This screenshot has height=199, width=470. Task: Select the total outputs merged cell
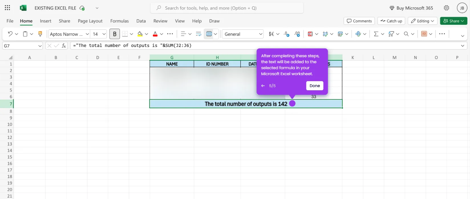coord(246,104)
